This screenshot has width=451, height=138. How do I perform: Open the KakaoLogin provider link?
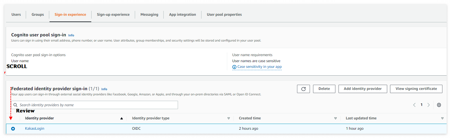pos(35,129)
